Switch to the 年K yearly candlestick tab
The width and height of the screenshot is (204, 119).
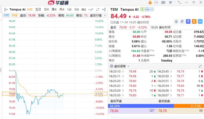click(x=84, y=9)
